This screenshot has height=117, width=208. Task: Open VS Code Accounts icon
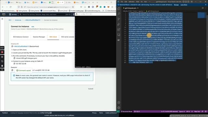tap(119, 102)
